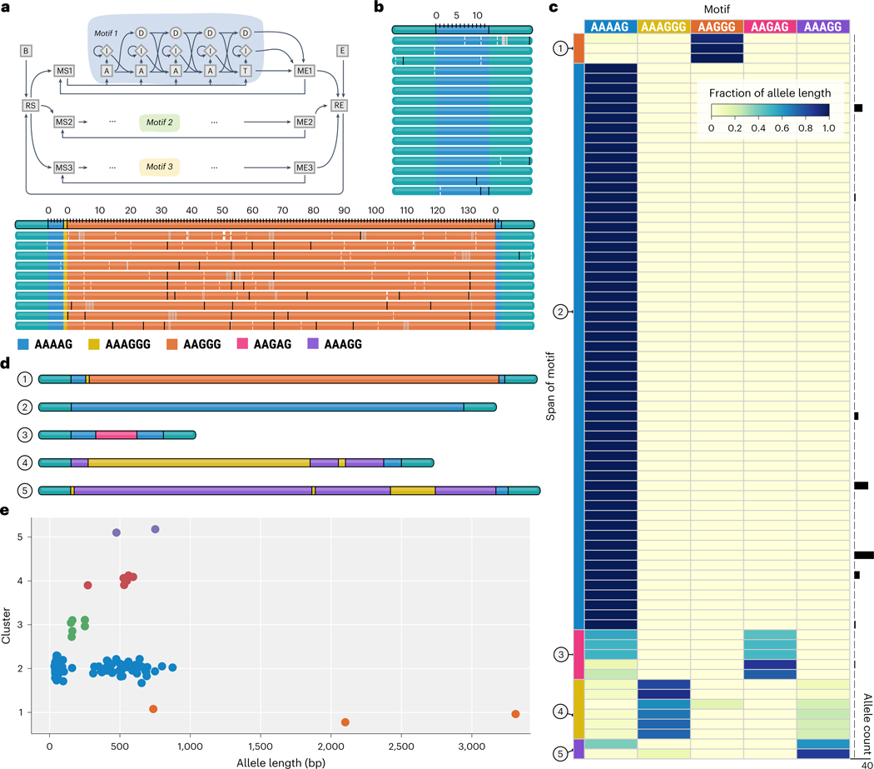This screenshot has height=769, width=874.
Task: Click the Fraction of allele length colorbar
Action: (x=770, y=110)
